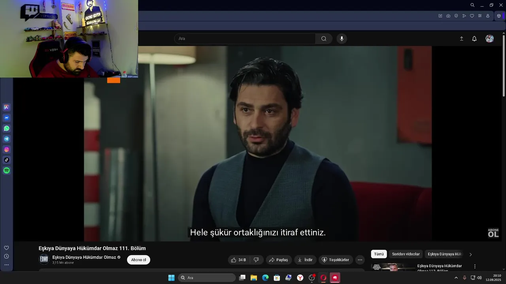506x284 pixels.
Task: Click the YouTube search magnifier button
Action: pyautogui.click(x=324, y=39)
